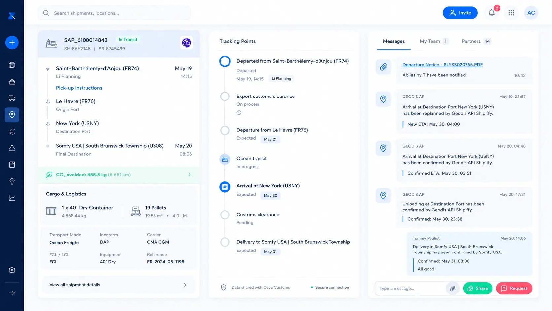This screenshot has width=552, height=311.
Task: Click the attachment paperclip in message box
Action: click(453, 288)
